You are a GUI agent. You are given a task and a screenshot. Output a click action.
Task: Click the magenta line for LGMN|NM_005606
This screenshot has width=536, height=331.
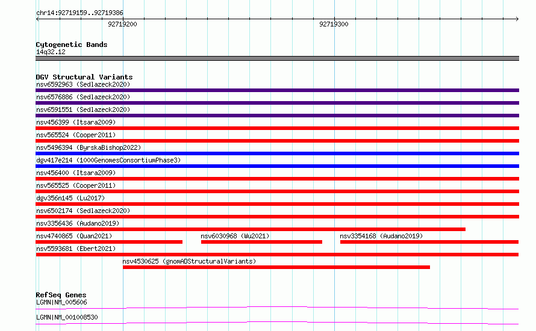(277, 308)
